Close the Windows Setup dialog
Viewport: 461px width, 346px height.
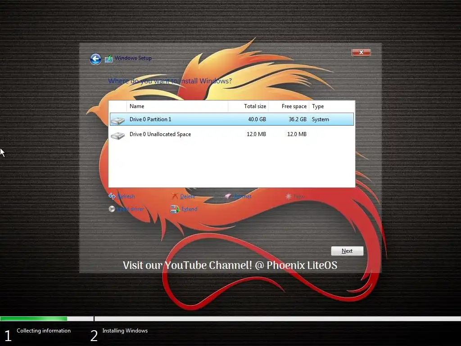pos(361,52)
